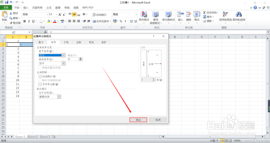Toggle the Shrink to fit (缩小字体填充) checkbox
This screenshot has height=143, width=270.
point(40,80)
